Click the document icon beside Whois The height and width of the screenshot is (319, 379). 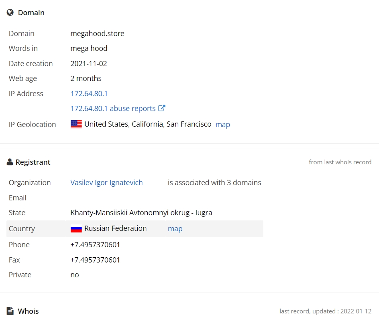pyautogui.click(x=10, y=311)
